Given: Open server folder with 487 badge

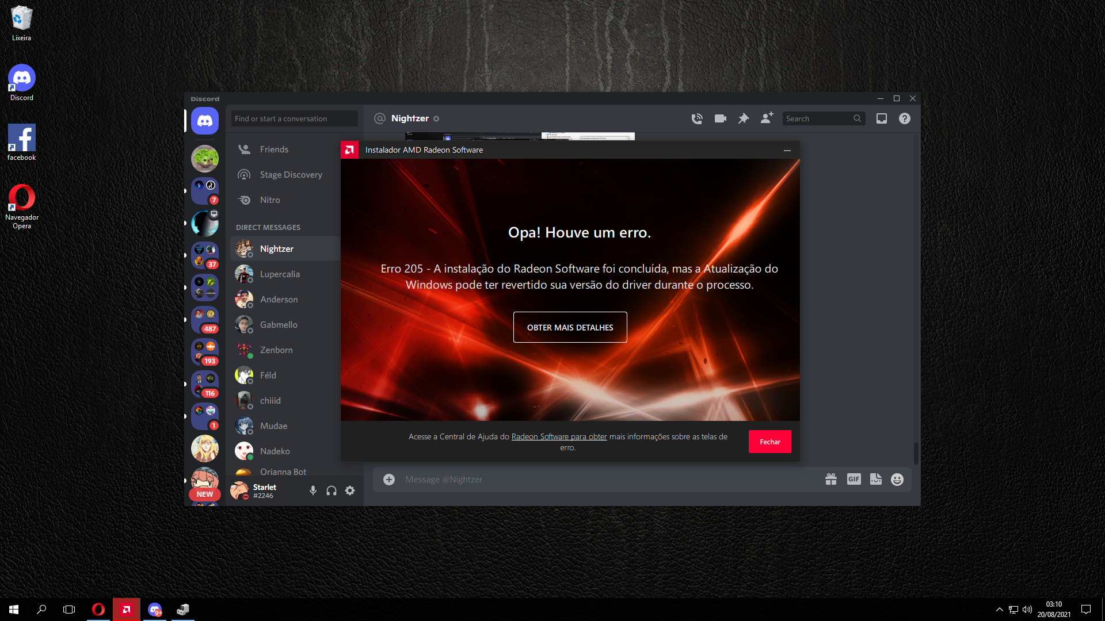Looking at the screenshot, I should 205,320.
